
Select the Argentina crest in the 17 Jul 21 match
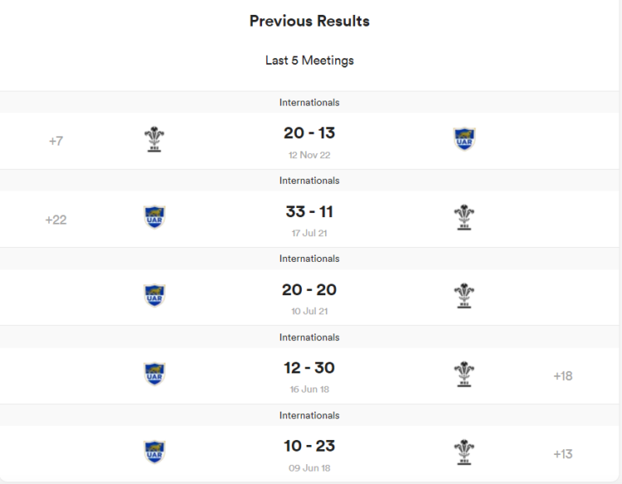(155, 218)
